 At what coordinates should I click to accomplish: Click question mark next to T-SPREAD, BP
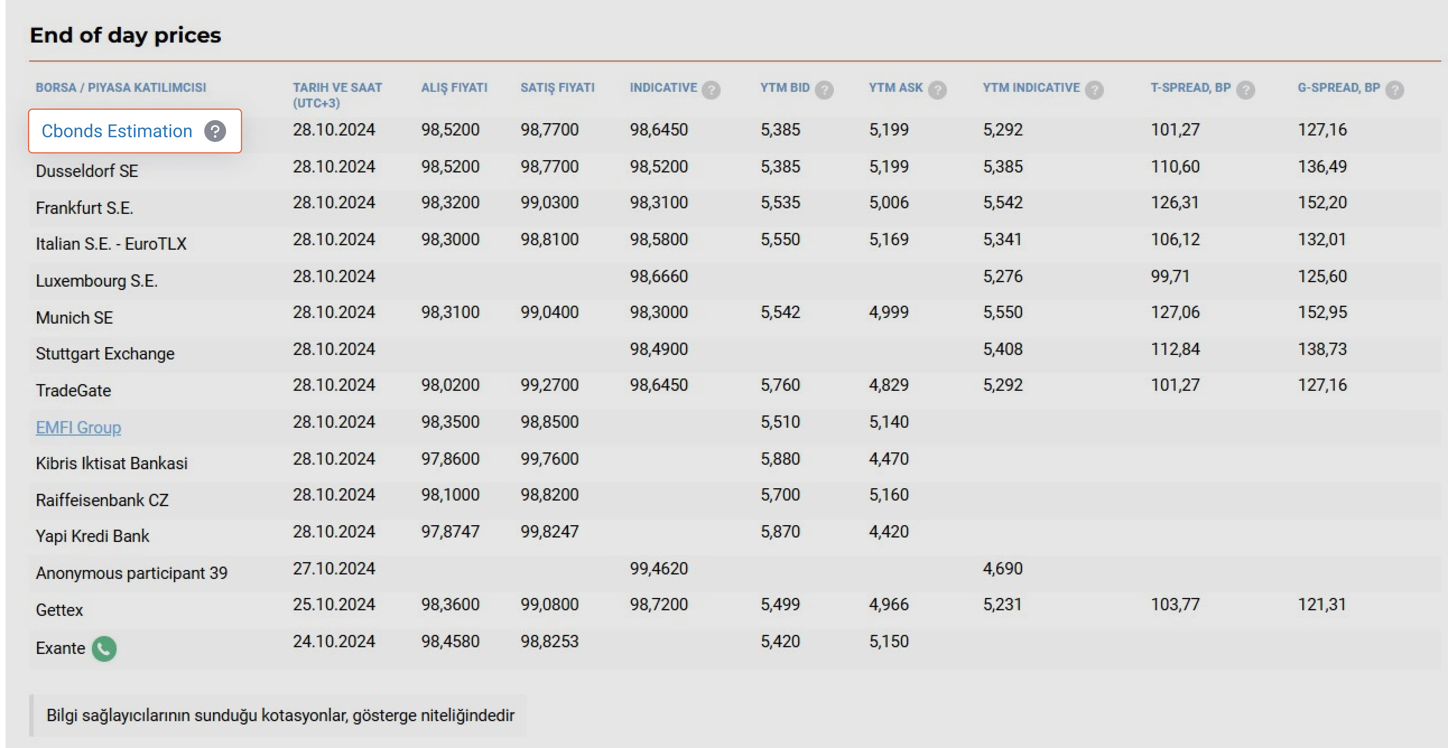tap(1246, 89)
